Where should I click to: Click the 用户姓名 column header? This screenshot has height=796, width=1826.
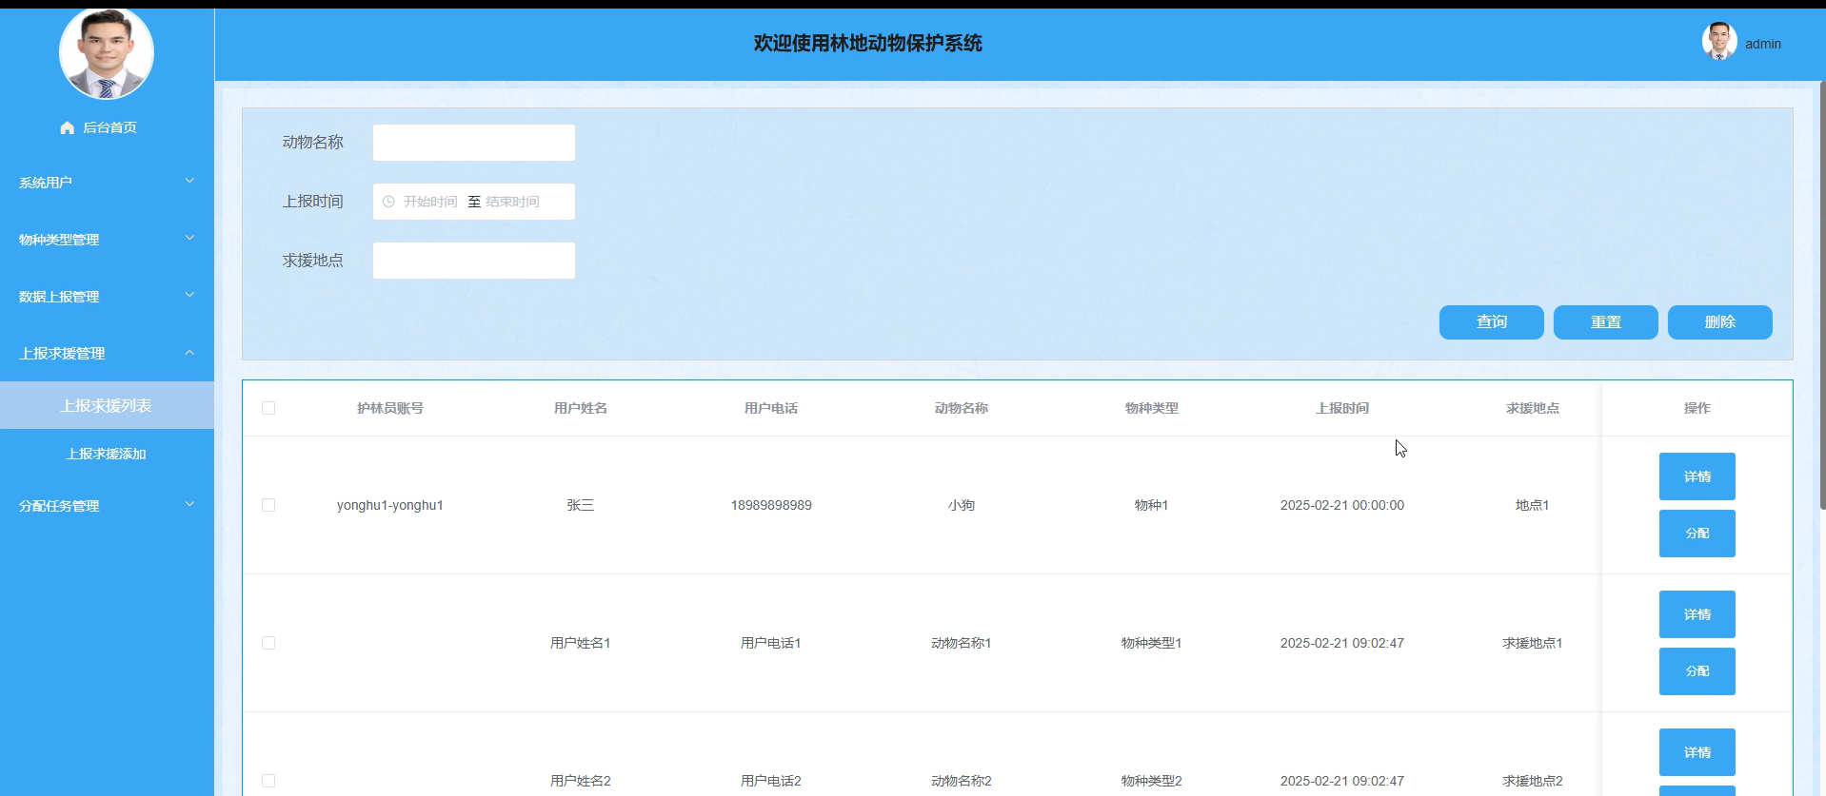pyautogui.click(x=581, y=408)
